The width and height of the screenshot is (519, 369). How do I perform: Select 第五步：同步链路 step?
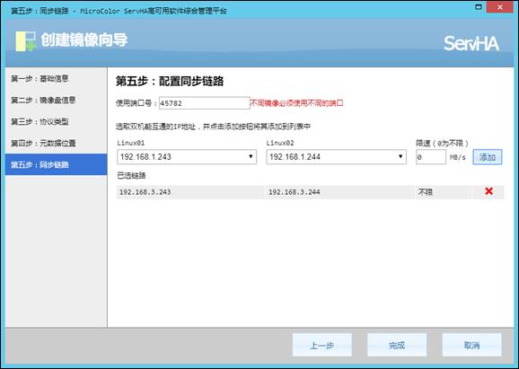tap(56, 164)
